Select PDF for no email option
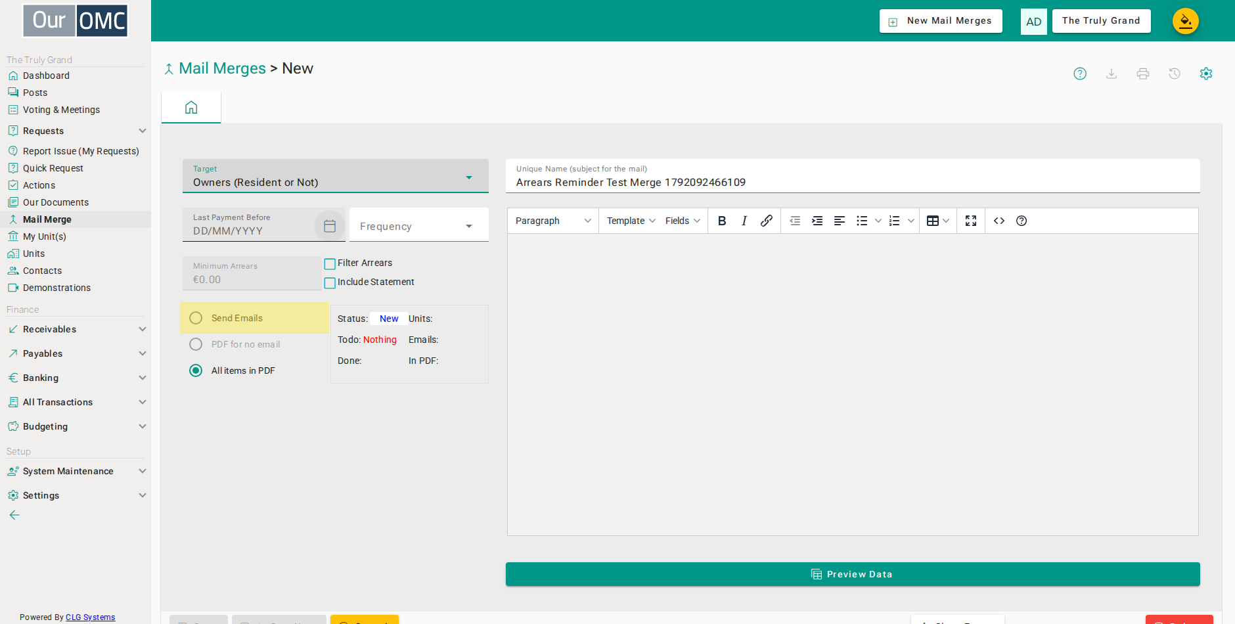The height and width of the screenshot is (624, 1235). (196, 344)
